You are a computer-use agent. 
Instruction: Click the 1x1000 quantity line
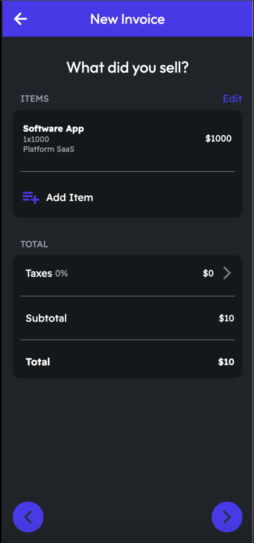36,139
